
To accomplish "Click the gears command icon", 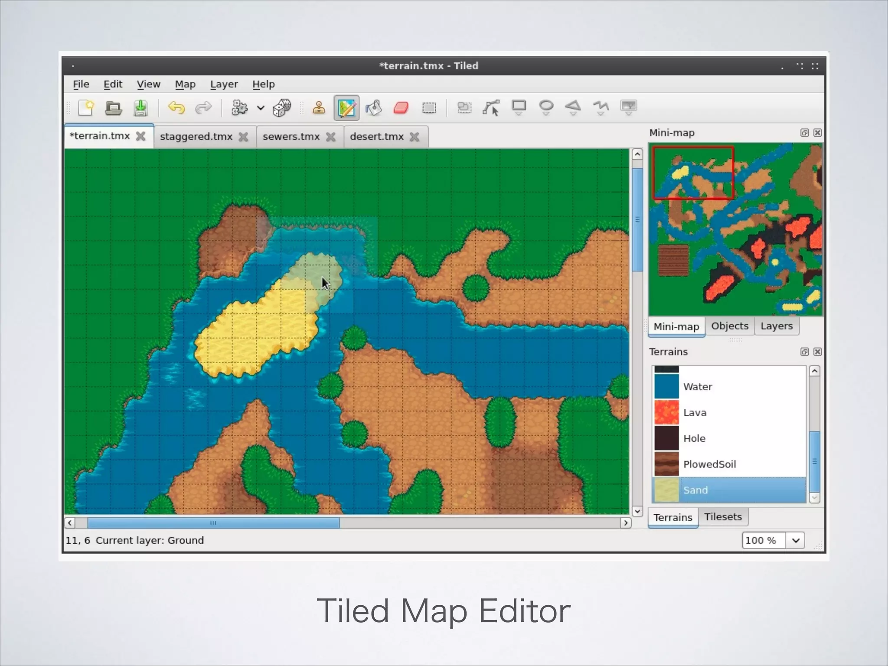I will [x=239, y=108].
